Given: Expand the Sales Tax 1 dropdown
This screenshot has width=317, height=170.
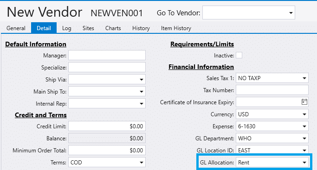Looking at the screenshot, I should [x=304, y=78].
